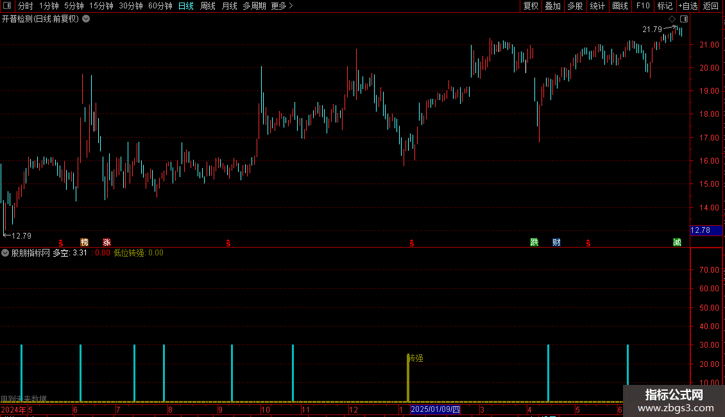Expand the 更多 periods menu
The width and height of the screenshot is (725, 417).
[x=282, y=6]
